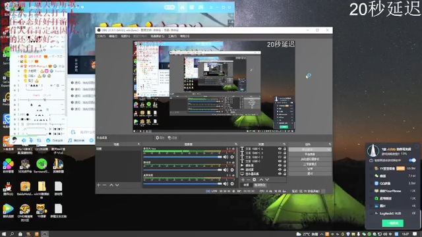Add a new scene in Scenes panel
422x237 pixels.
(x=98, y=185)
